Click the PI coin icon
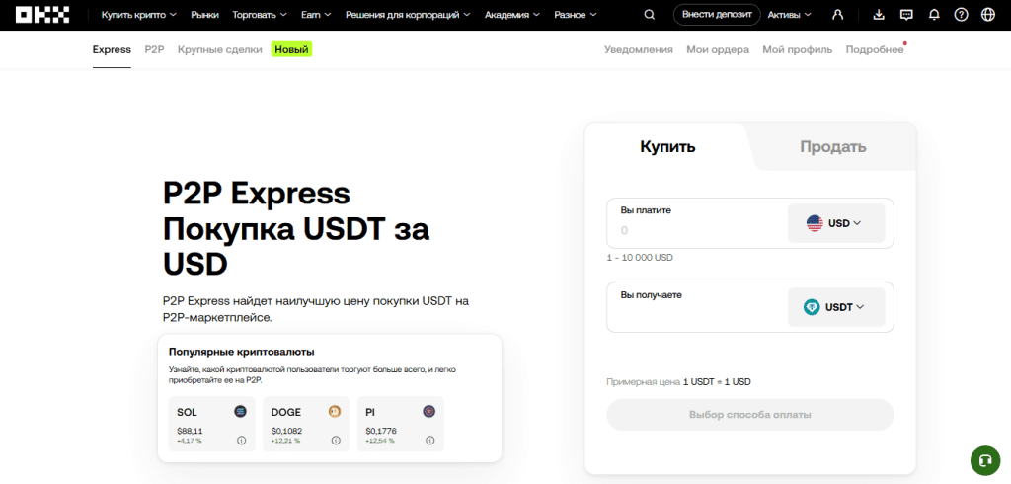The image size is (1011, 484). pos(428,411)
